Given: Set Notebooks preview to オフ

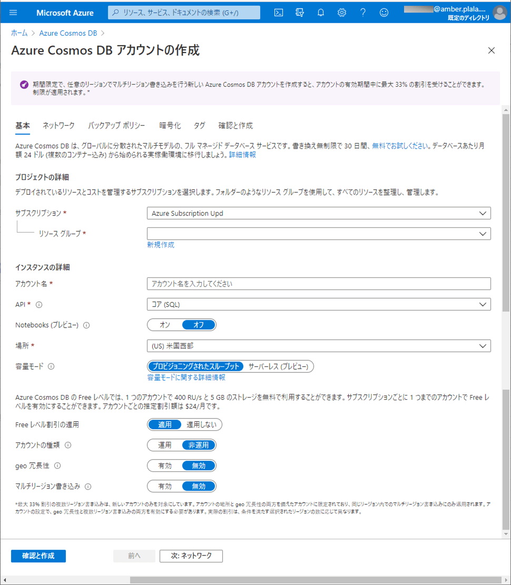Looking at the screenshot, I should point(199,325).
